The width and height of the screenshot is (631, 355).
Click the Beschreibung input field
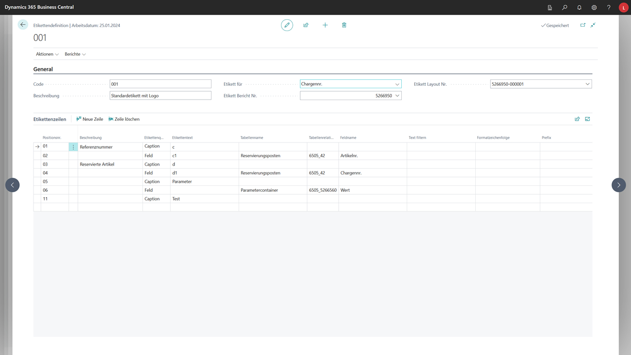point(160,96)
